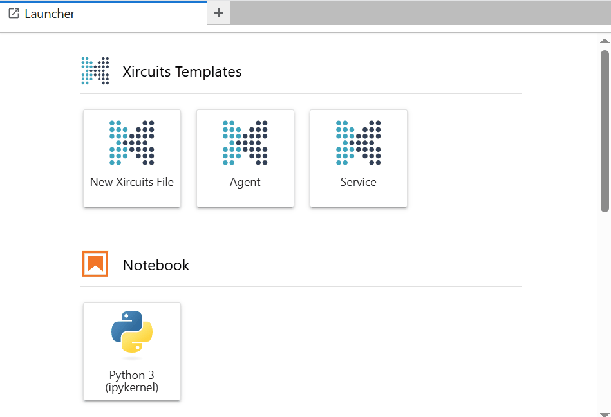Click the Xircuits Templates section header logo
This screenshot has width=611, height=417.
point(95,71)
